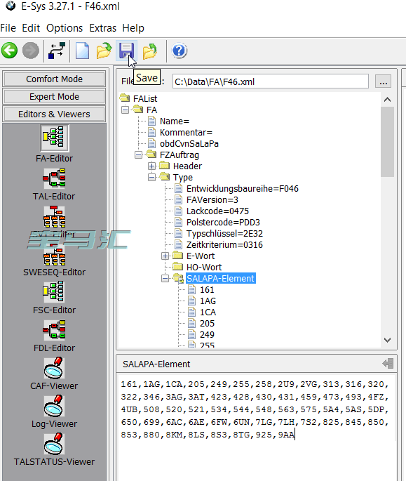Select the obdCvnSaLaPa tree entry
406x481 pixels.
tap(189, 143)
